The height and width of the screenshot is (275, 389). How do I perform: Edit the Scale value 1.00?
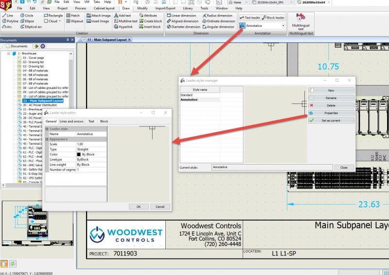point(91,144)
